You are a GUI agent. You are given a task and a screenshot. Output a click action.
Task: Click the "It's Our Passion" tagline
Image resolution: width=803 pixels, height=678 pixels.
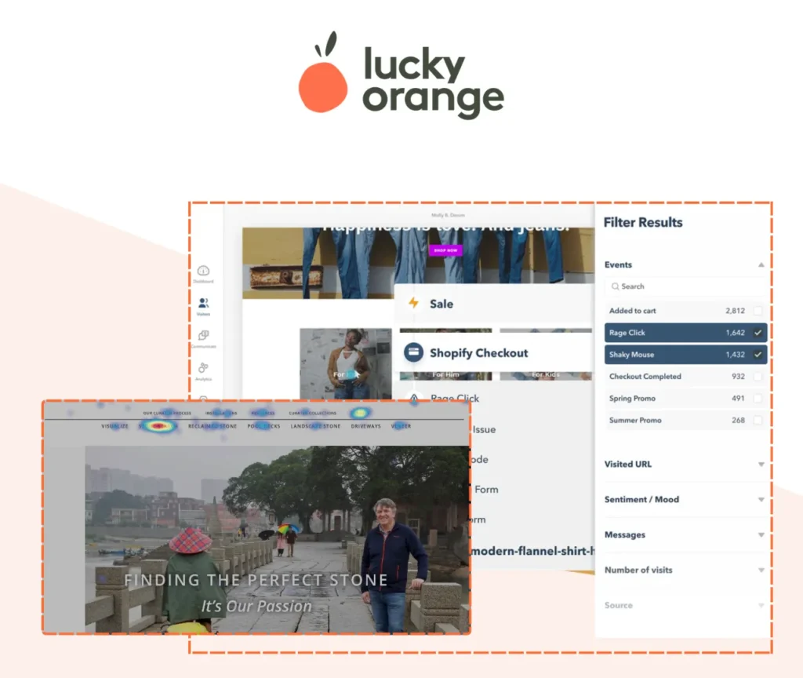click(256, 607)
